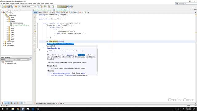Open the Tools menu
The image size is (197, 111).
pyautogui.click(x=42, y=3)
